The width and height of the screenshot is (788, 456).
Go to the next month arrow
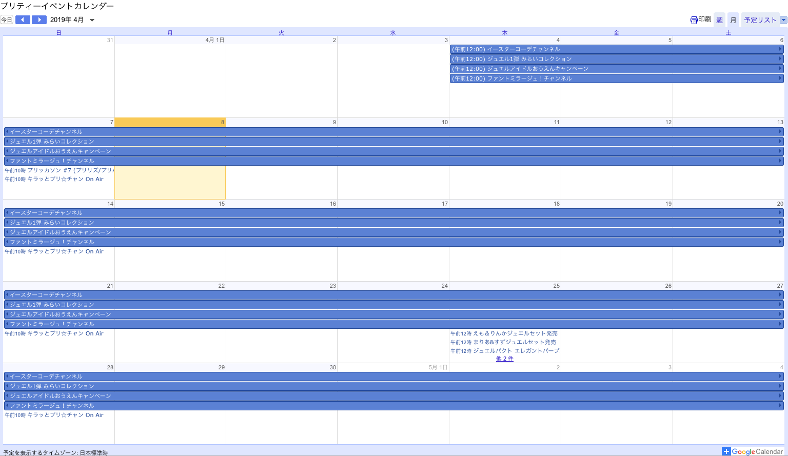click(39, 20)
